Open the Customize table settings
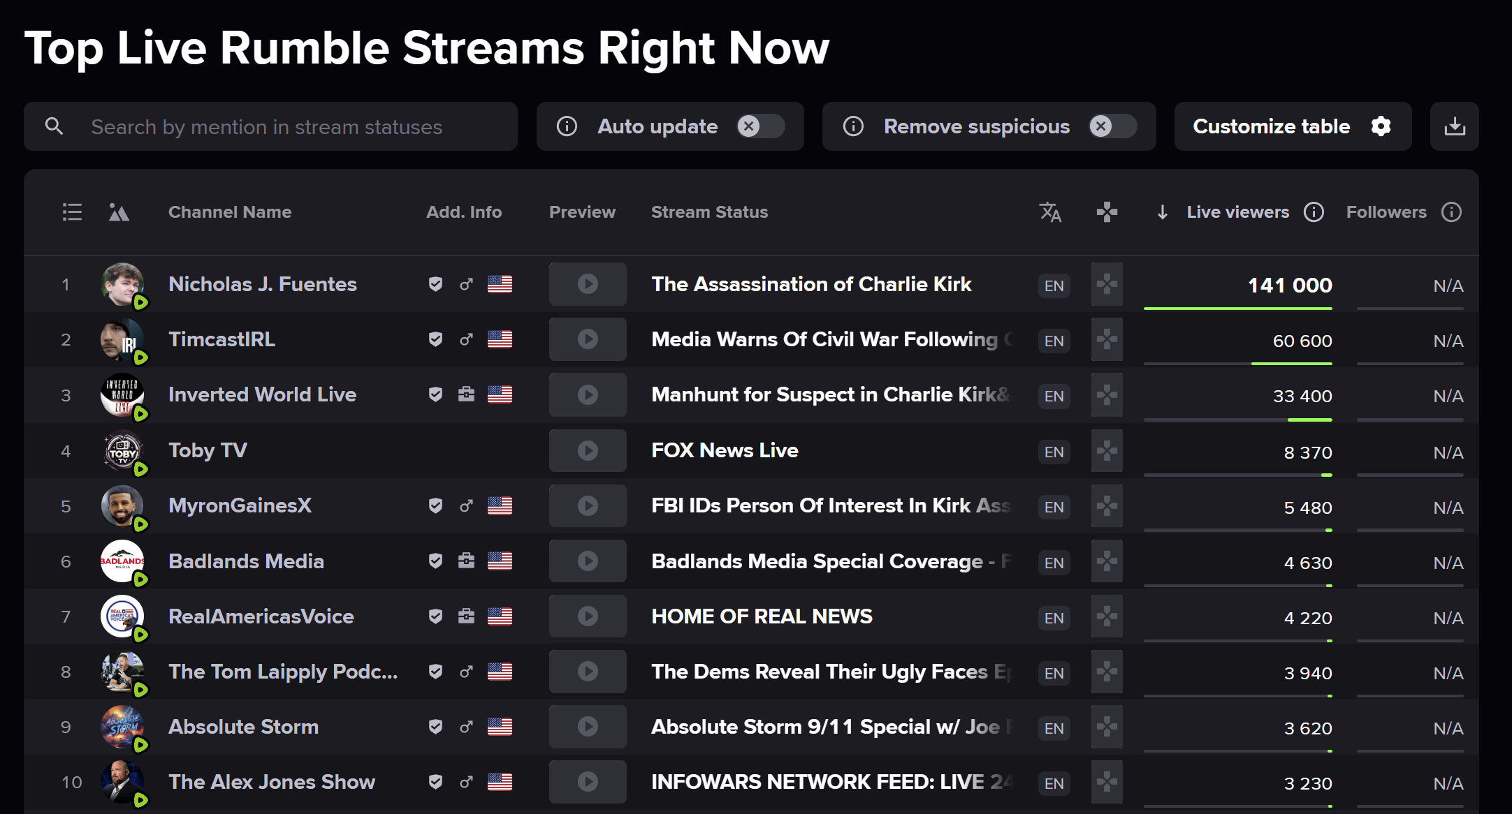Image resolution: width=1512 pixels, height=814 pixels. [1292, 126]
